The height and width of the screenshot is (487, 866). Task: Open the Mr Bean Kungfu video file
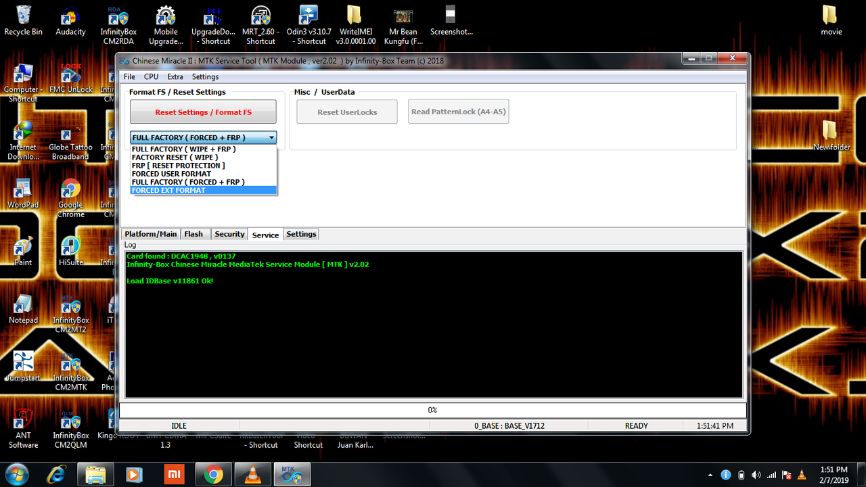[403, 25]
